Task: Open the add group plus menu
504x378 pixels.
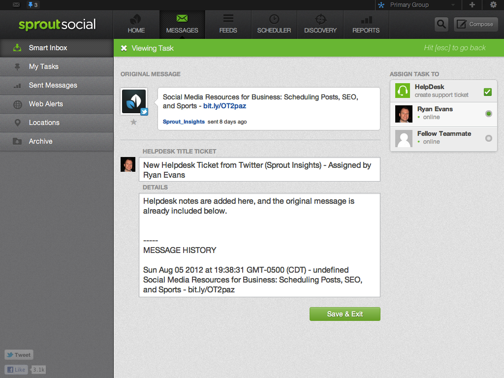Action: [472, 5]
